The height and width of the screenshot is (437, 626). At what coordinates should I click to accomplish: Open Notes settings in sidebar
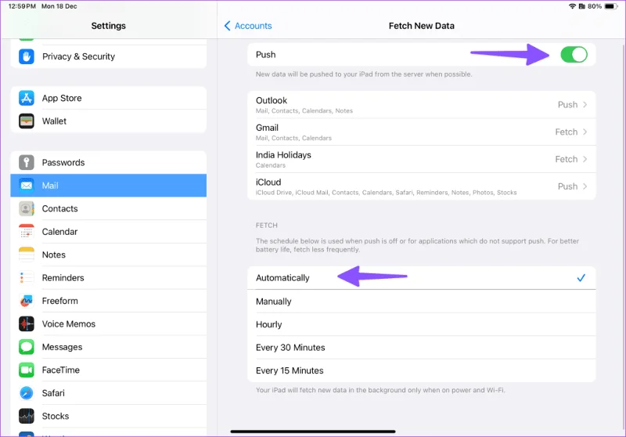(108, 255)
